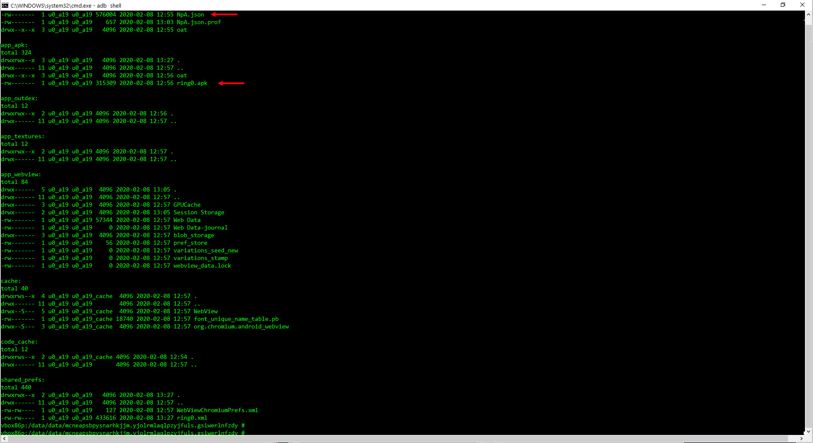Image resolution: width=813 pixels, height=443 pixels.
Task: Click the blob_storage directory entry
Action: pyautogui.click(x=194, y=235)
